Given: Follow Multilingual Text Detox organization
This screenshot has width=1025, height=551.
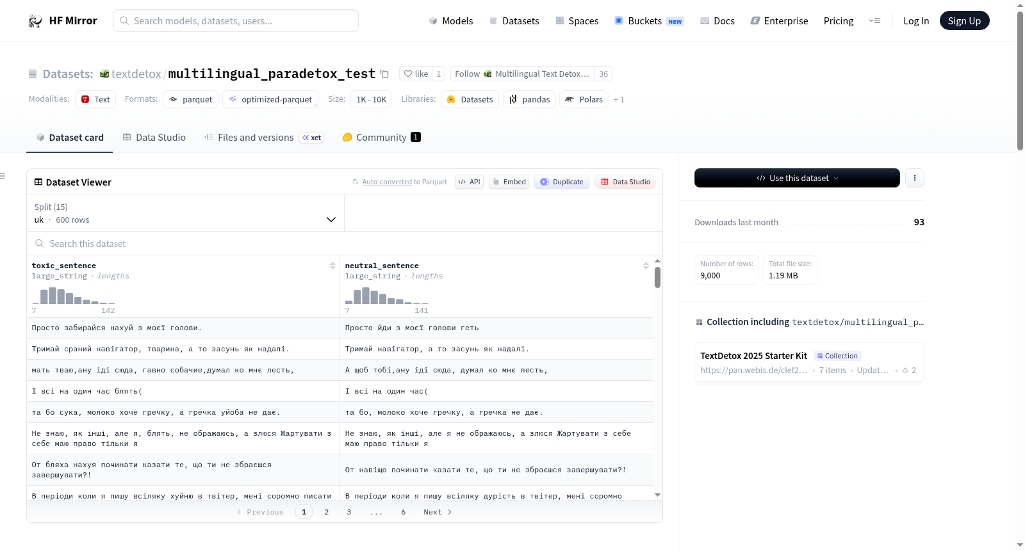Looking at the screenshot, I should tap(522, 74).
